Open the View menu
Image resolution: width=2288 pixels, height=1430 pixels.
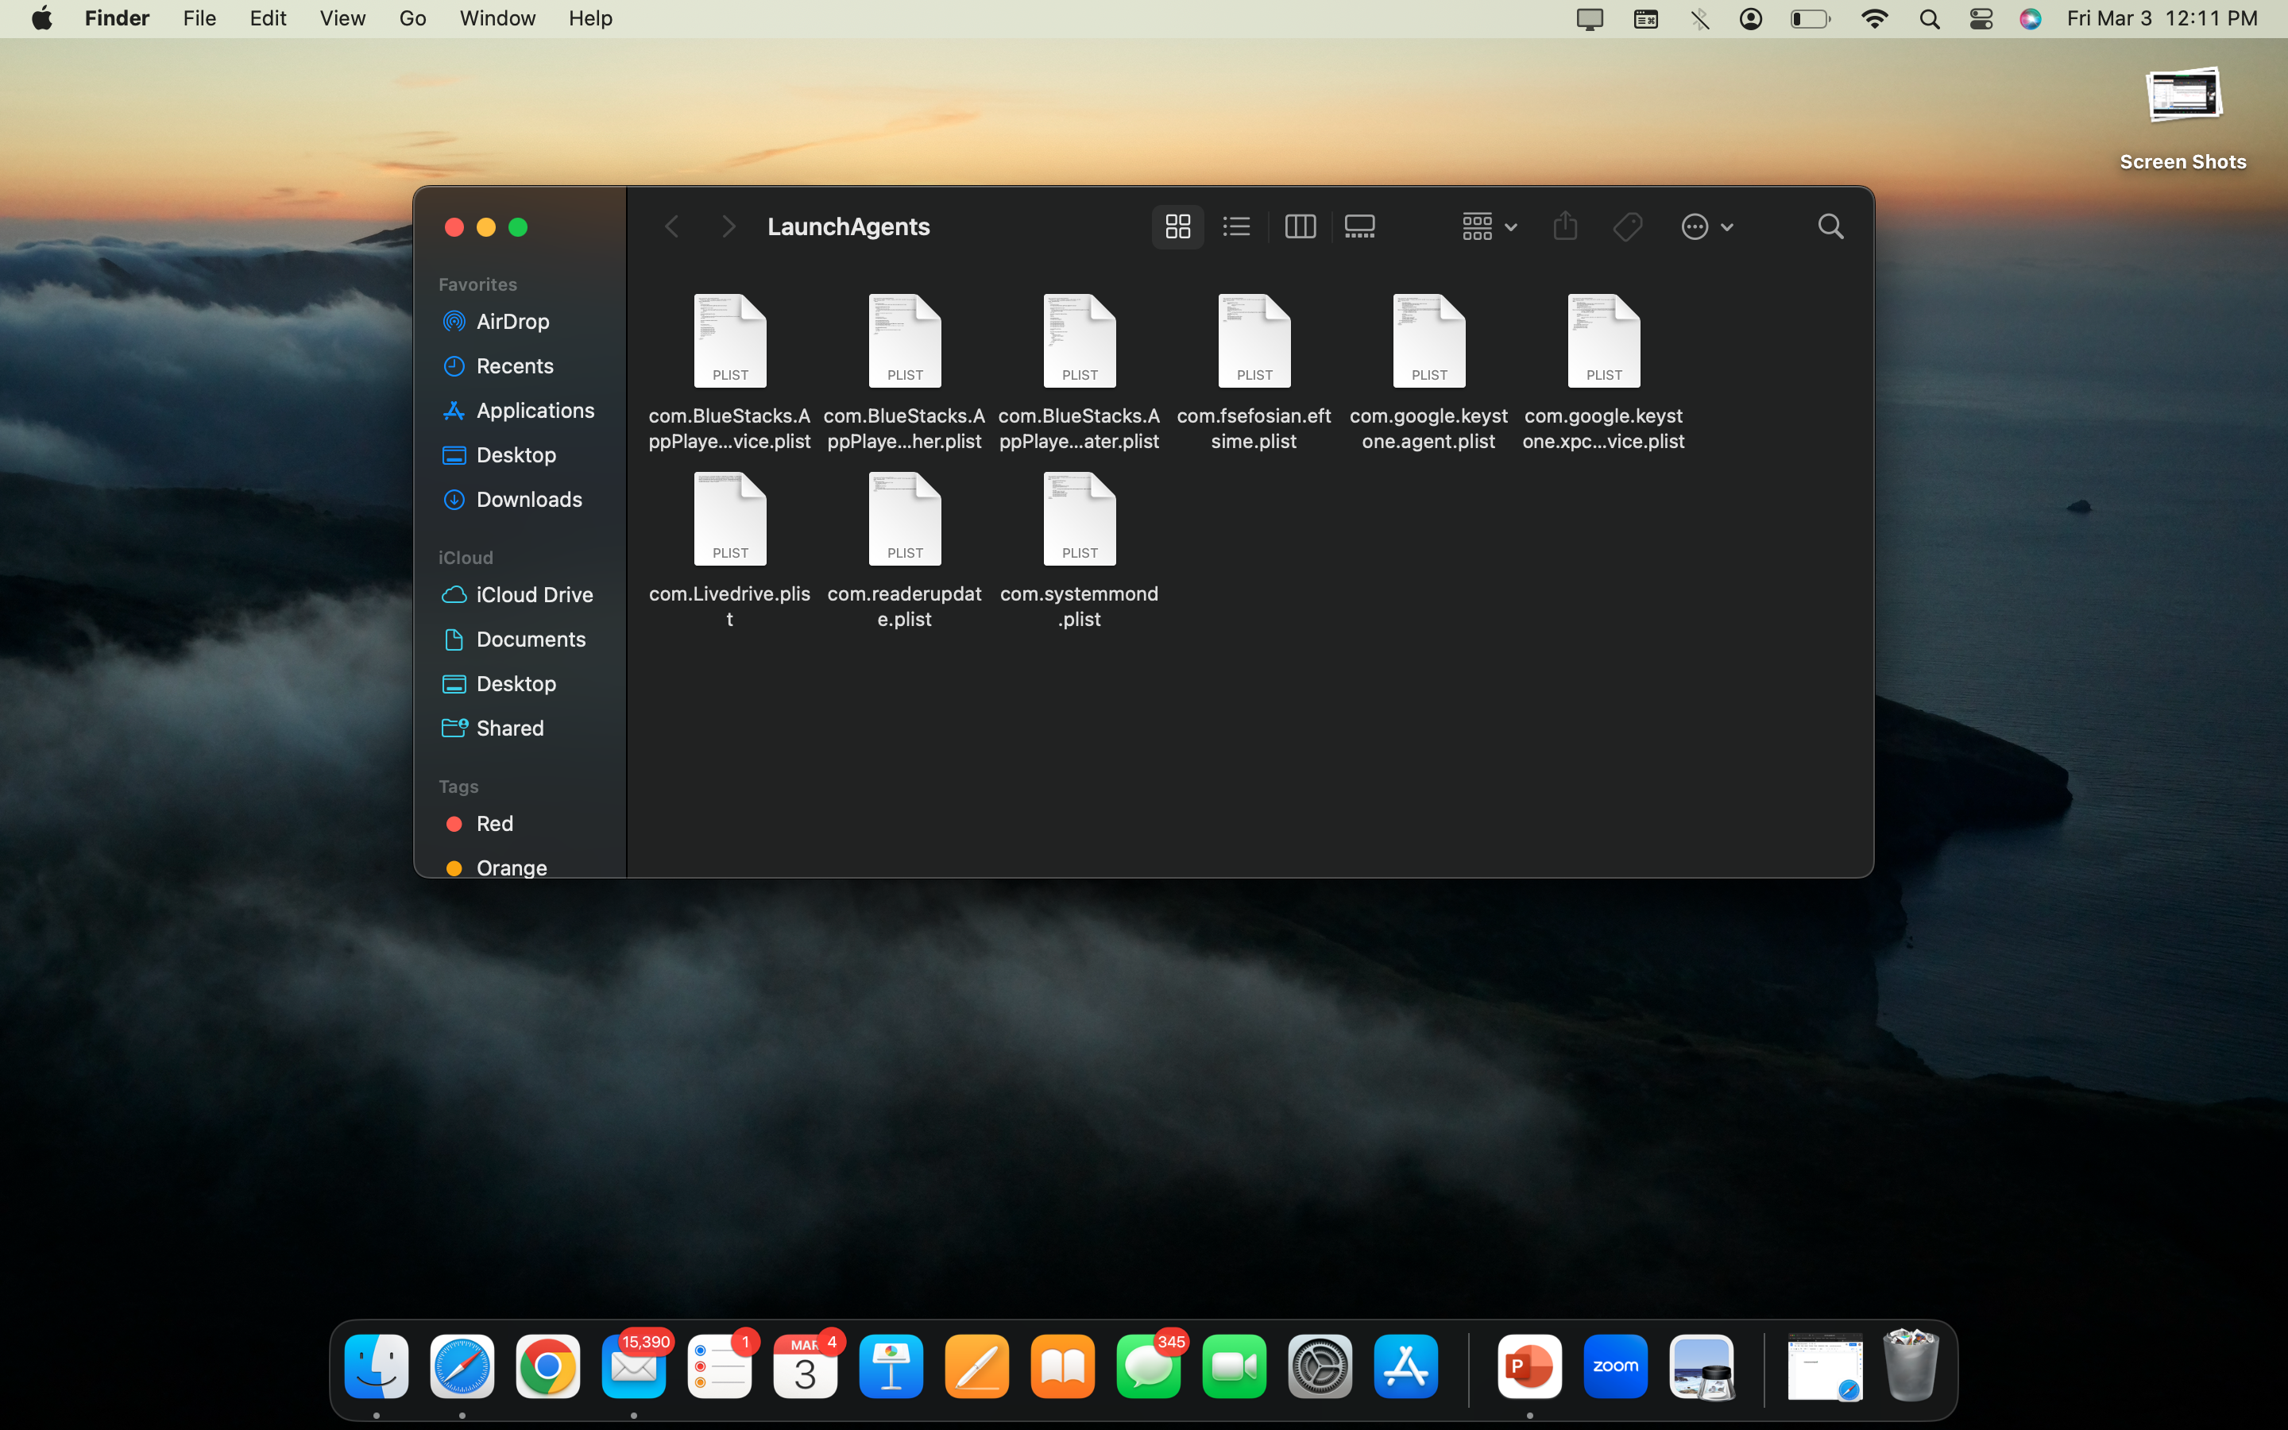click(342, 18)
